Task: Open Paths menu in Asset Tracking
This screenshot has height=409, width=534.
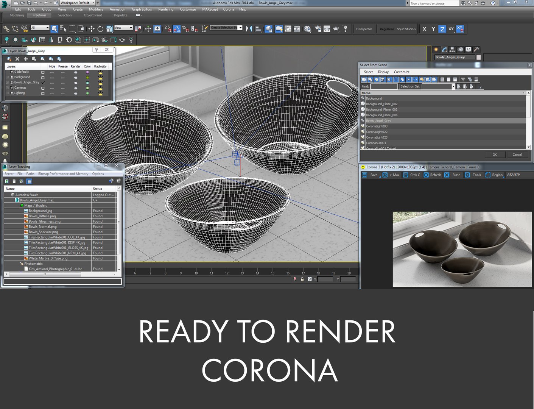Action: pos(30,174)
